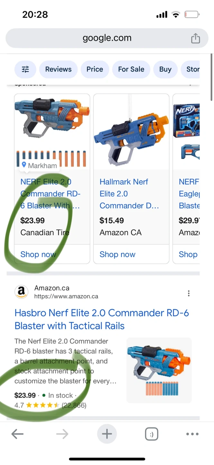Viewport: 214px width, 465px height.
Task: Open the search filters settings icon
Action: pyautogui.click(x=25, y=69)
